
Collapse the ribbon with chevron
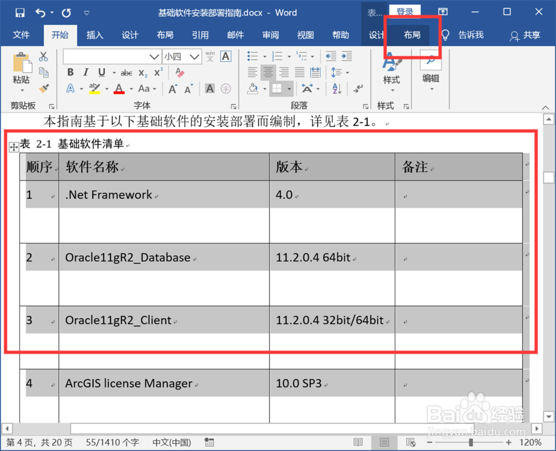[545, 108]
